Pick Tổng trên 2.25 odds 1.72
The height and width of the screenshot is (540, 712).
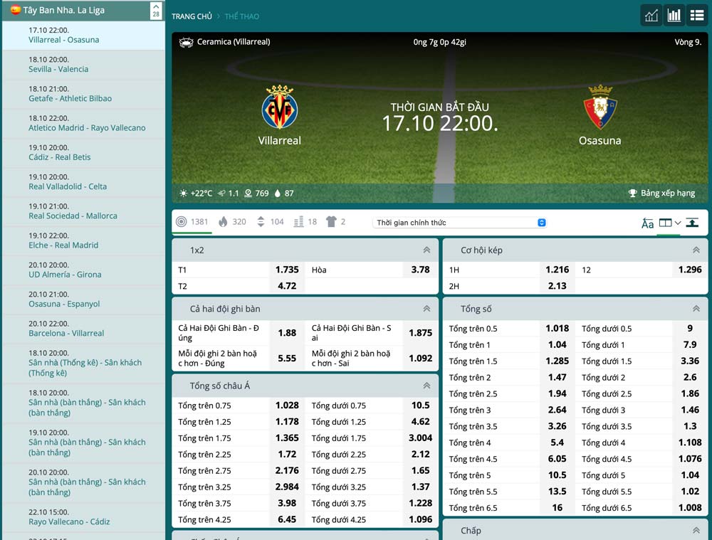tap(287, 454)
